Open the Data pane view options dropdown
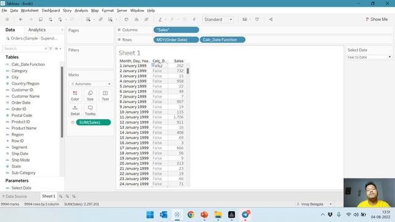 (x=58, y=49)
